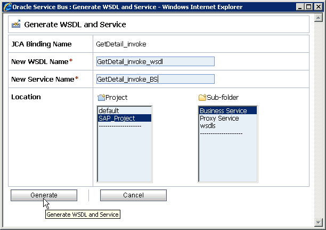Click the Internet Explorer icon in title bar
Viewport: 326px width, 230px height.
7,7
